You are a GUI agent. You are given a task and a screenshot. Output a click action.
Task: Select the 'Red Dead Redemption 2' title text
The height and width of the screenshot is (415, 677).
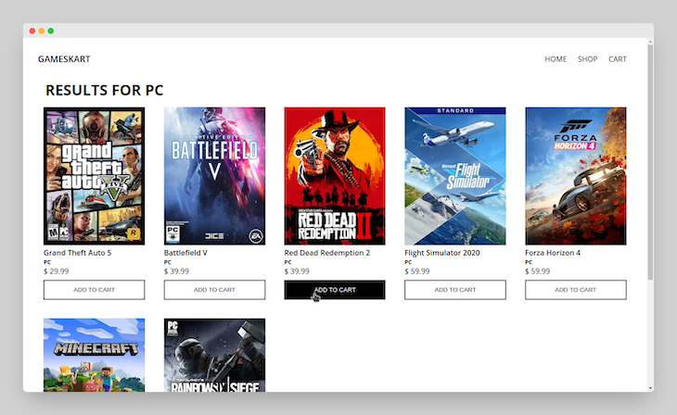pos(326,253)
